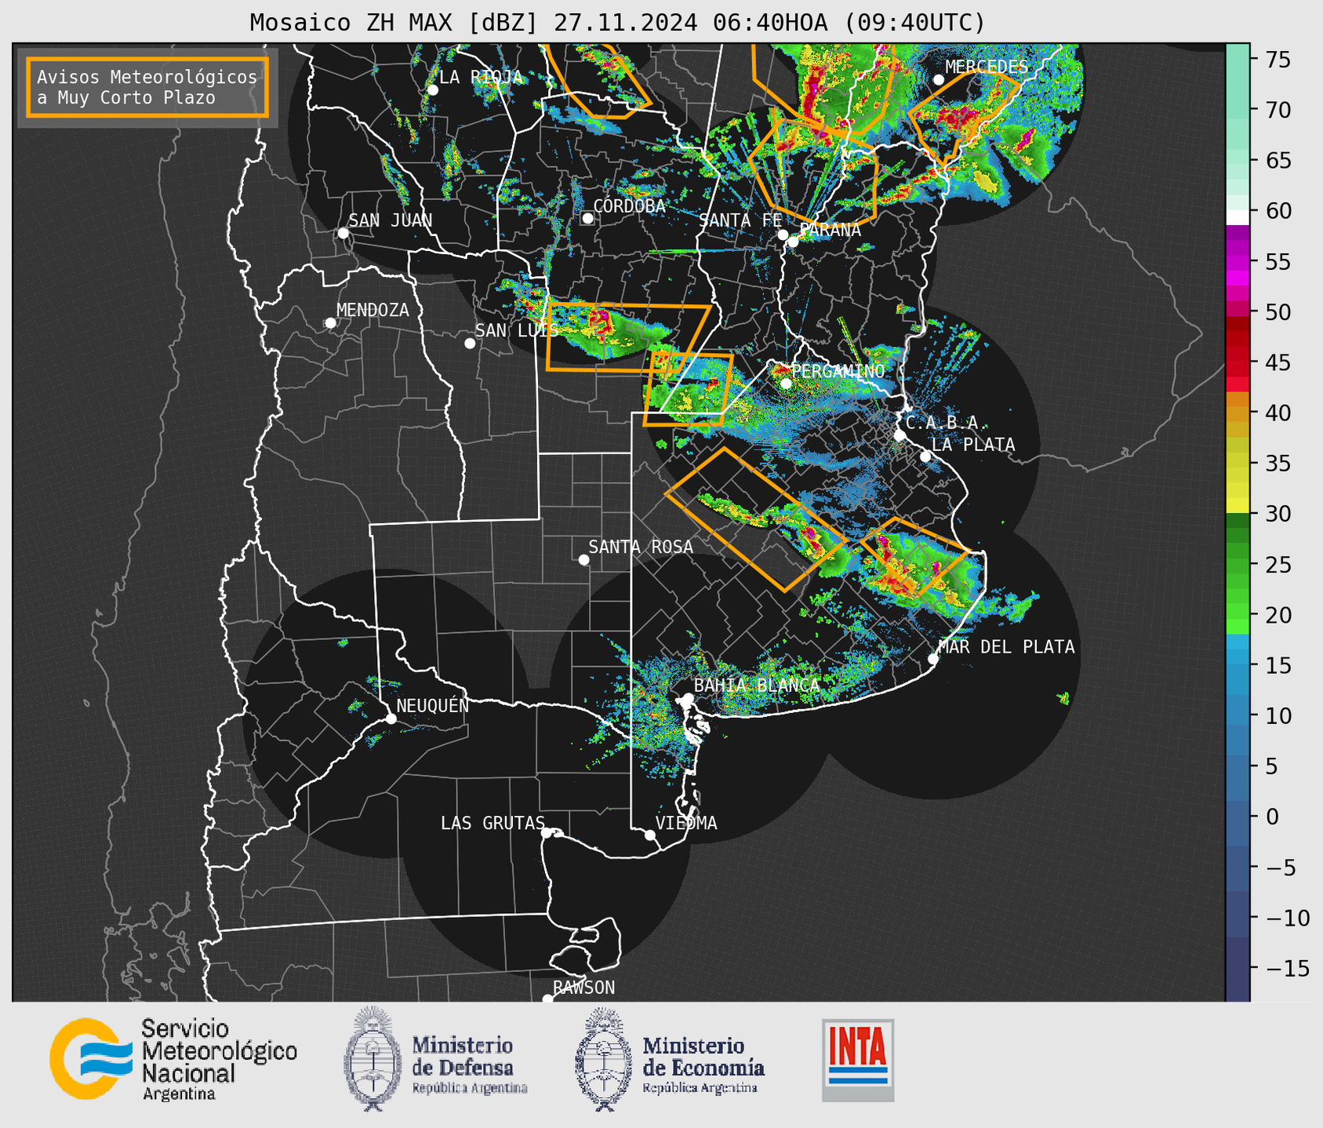Screen dimensions: 1323x1128
Task: Click the green 25 dBZ color band
Action: pos(1238,565)
